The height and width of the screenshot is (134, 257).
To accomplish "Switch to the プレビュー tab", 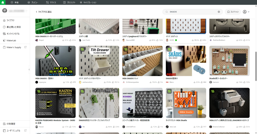I will [x=33, y=2].
